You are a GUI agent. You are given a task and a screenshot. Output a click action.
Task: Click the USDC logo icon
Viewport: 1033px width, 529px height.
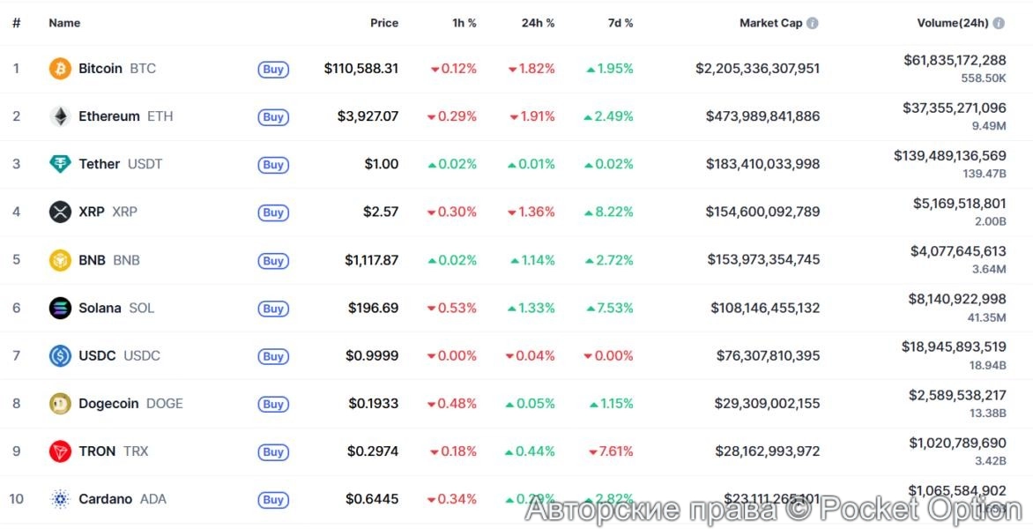point(60,355)
